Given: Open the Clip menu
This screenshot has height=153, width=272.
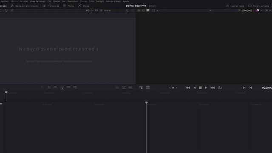Looking at the screenshot, I should (x=49, y=1).
